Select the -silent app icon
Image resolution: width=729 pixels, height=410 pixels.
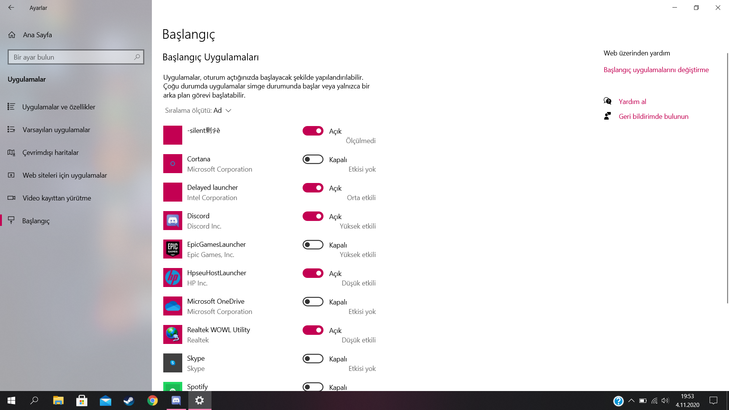point(173,135)
